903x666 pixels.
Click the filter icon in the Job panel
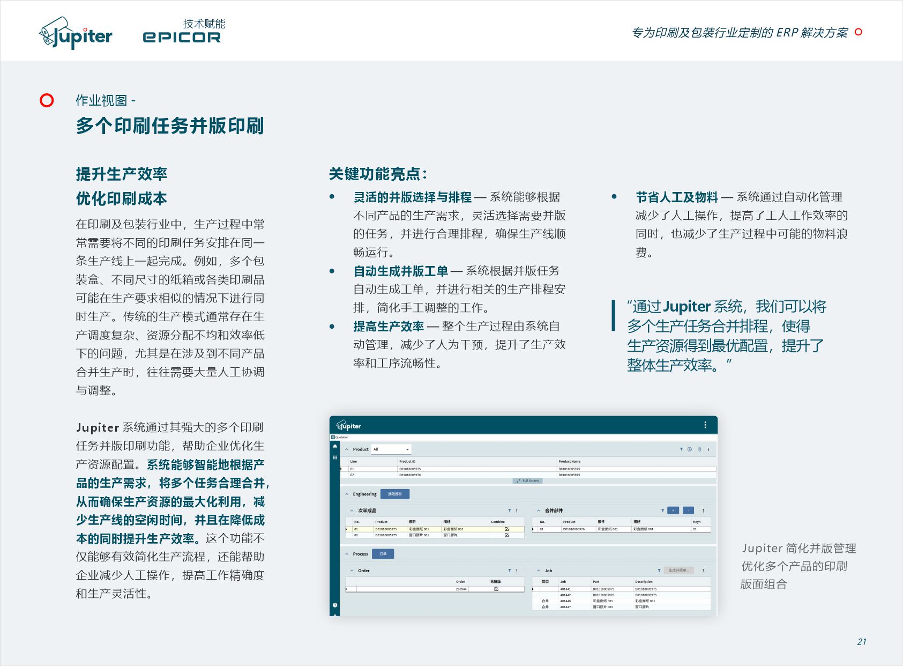pyautogui.click(x=659, y=571)
